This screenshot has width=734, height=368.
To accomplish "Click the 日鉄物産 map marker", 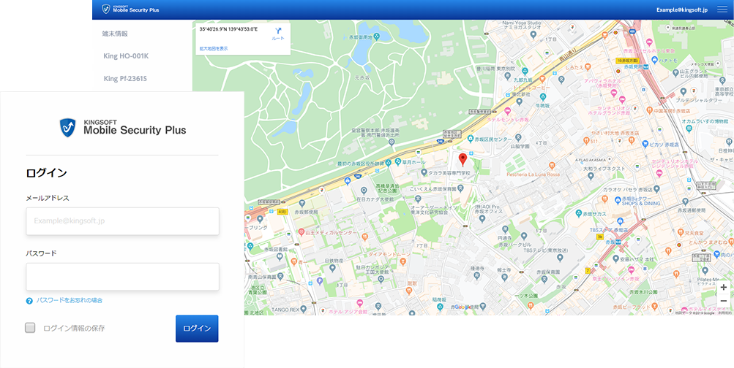I will 332,268.
